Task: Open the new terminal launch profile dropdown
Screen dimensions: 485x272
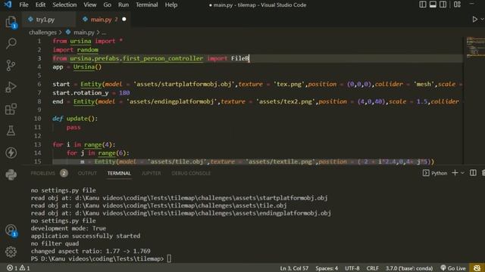Action: click(462, 173)
